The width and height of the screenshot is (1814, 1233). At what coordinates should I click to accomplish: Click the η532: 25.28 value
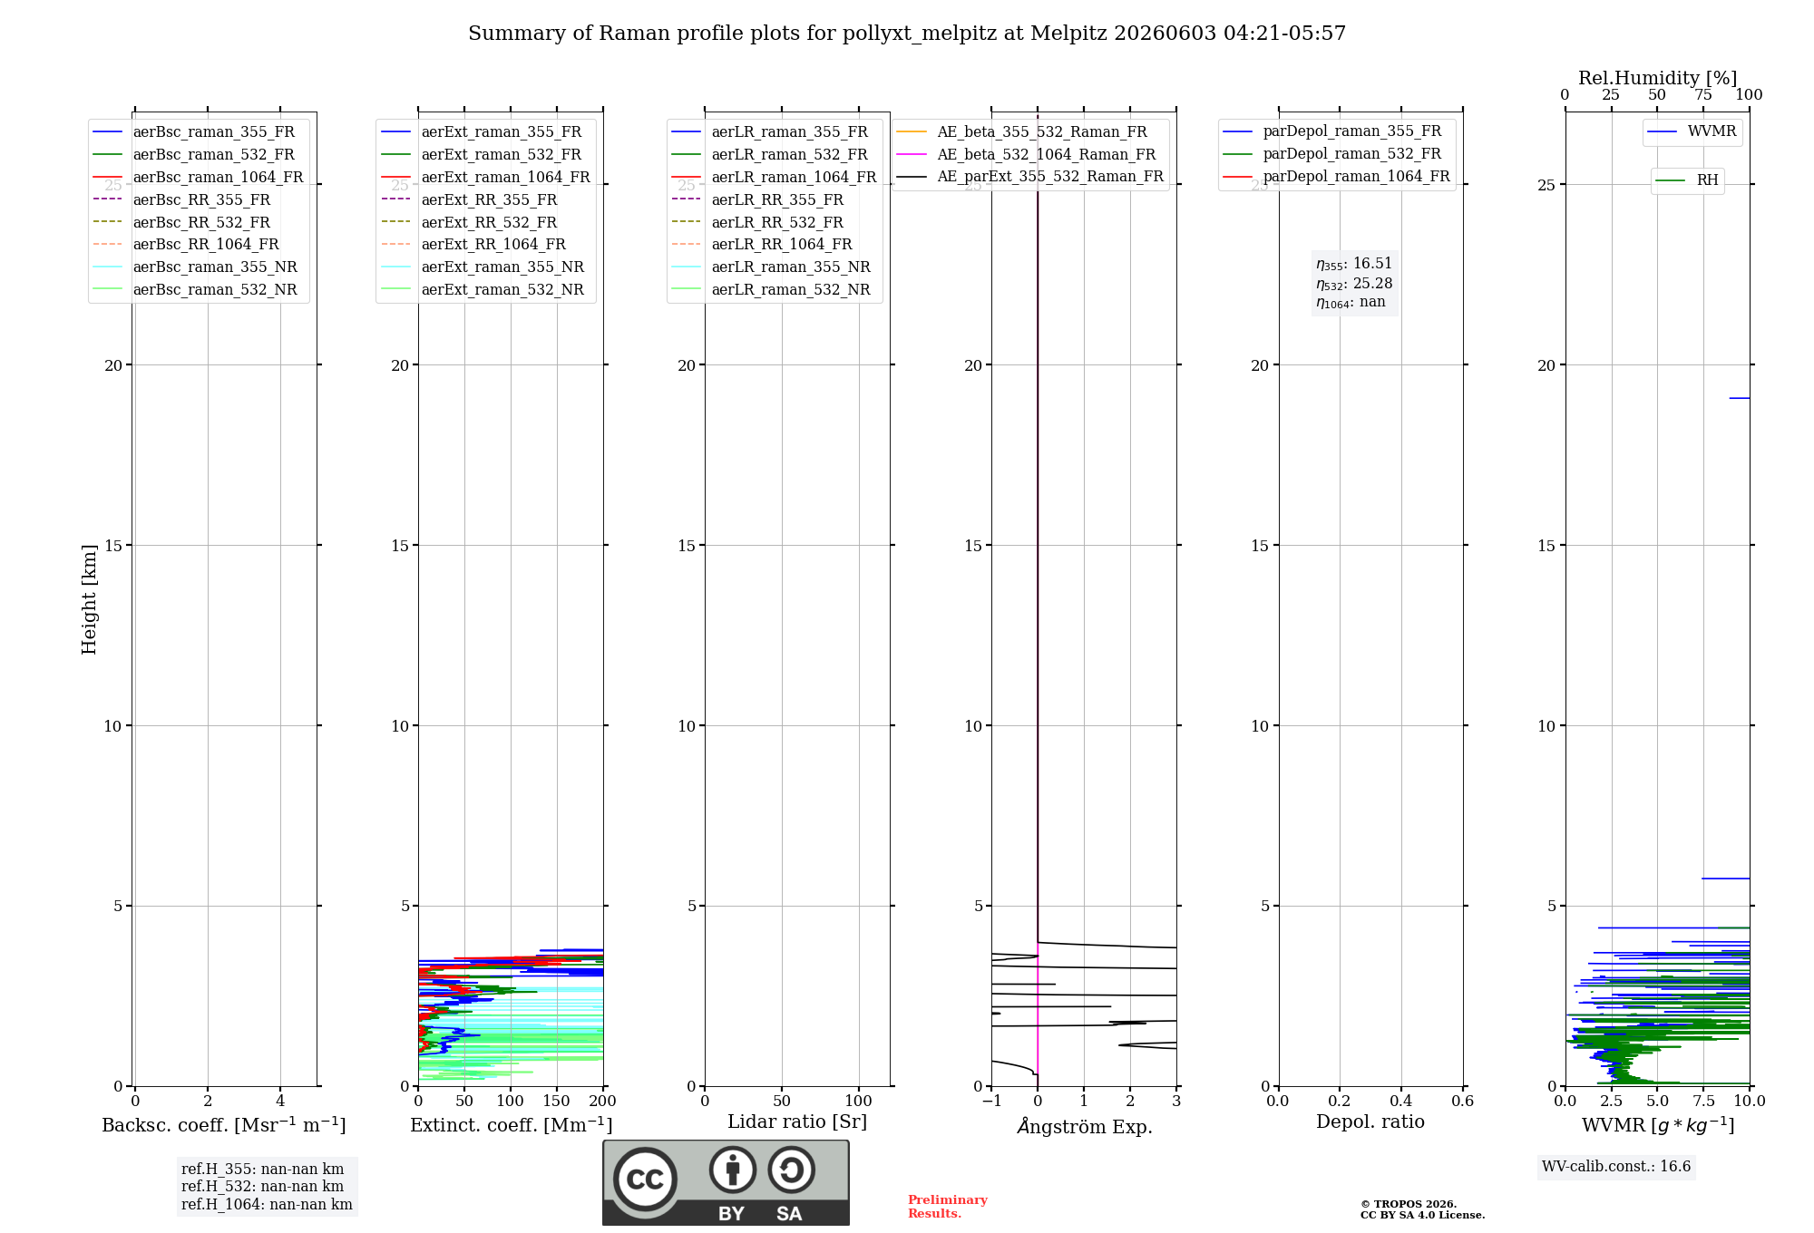pos(1354,284)
